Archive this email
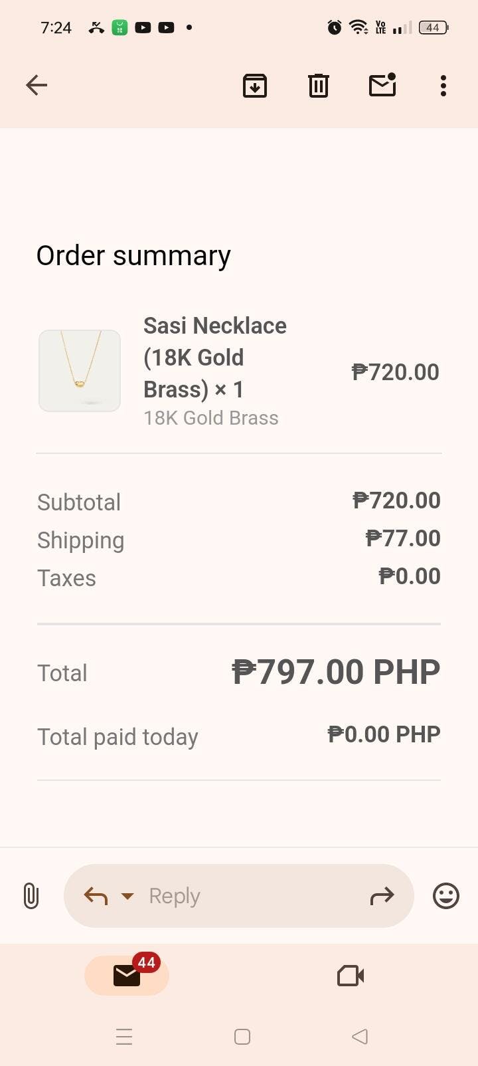Viewport: 478px width, 1066px height. pos(255,86)
